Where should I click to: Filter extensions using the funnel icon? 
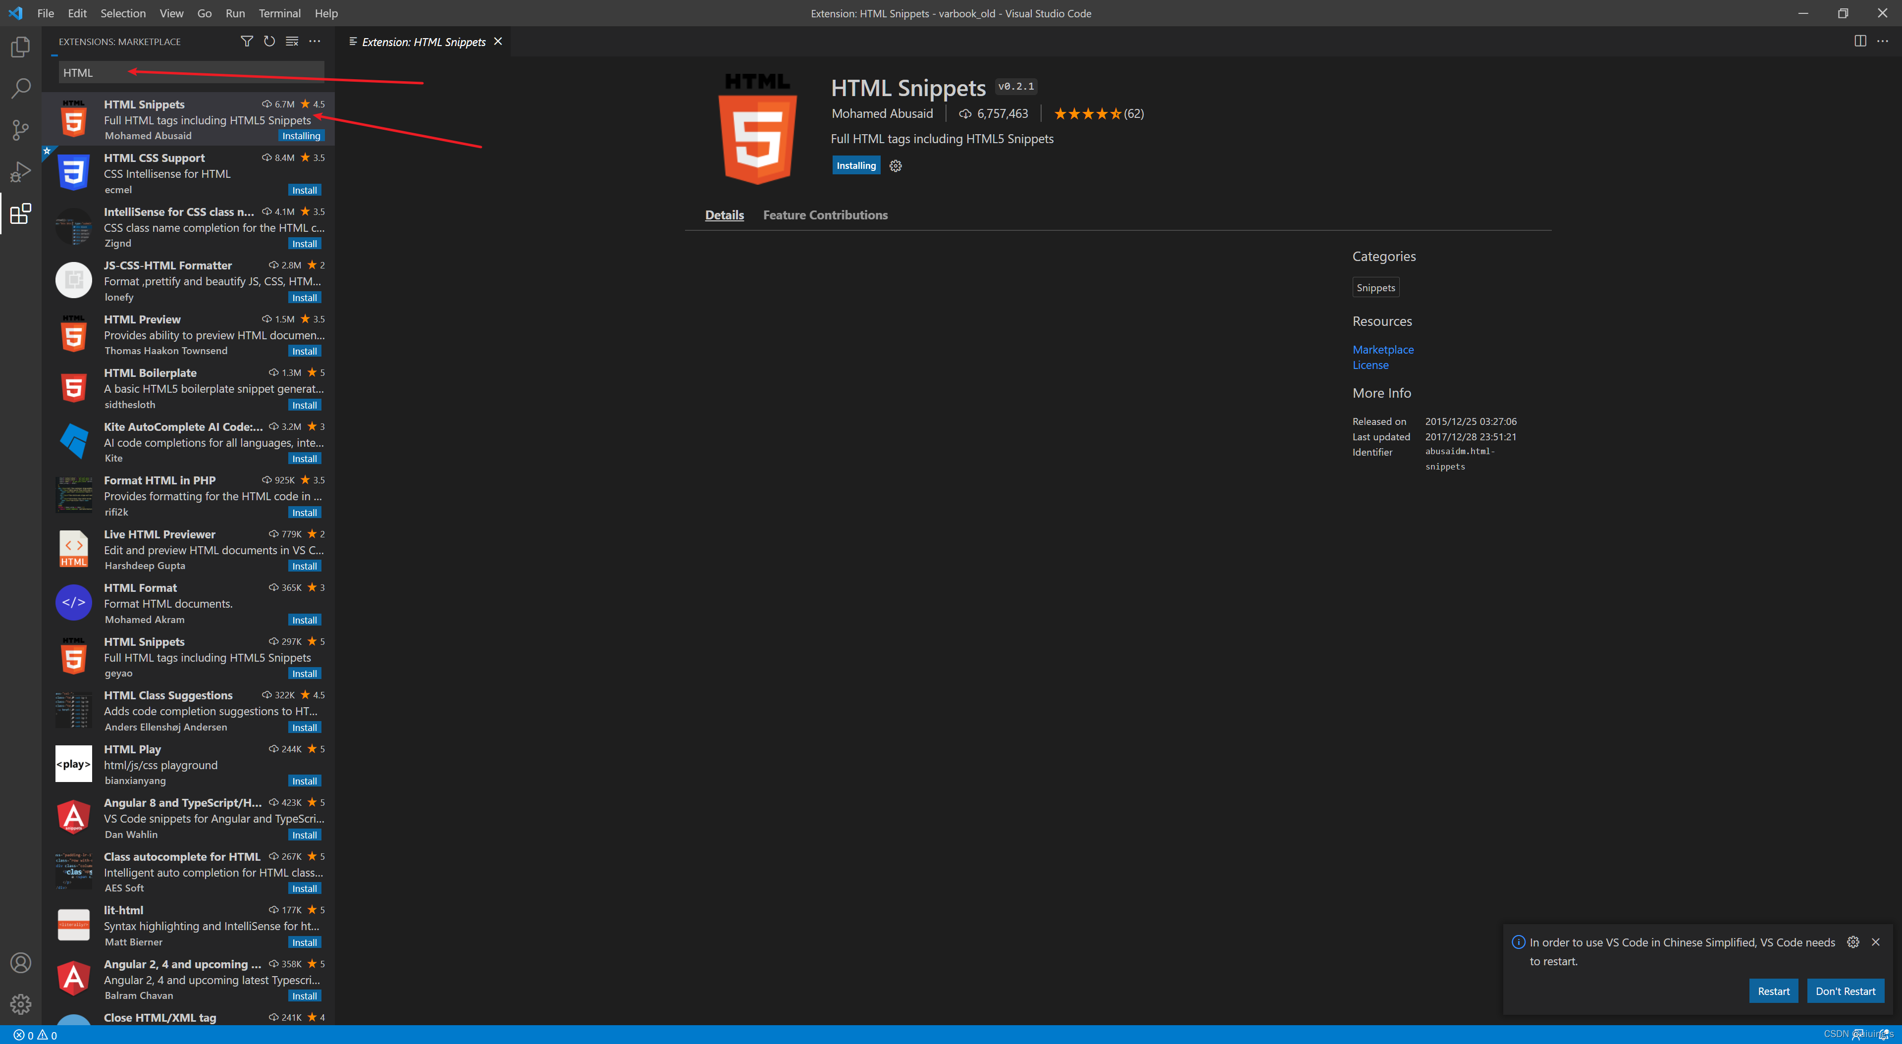click(x=247, y=41)
